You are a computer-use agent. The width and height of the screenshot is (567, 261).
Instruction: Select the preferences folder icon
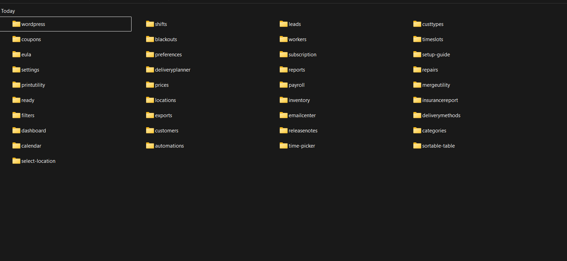tap(150, 54)
